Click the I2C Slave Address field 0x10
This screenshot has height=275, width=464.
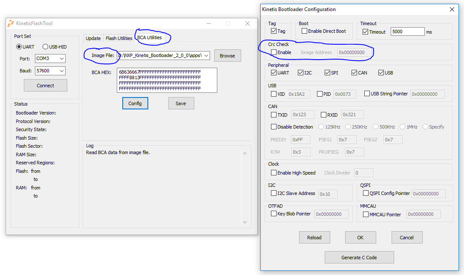click(328, 194)
